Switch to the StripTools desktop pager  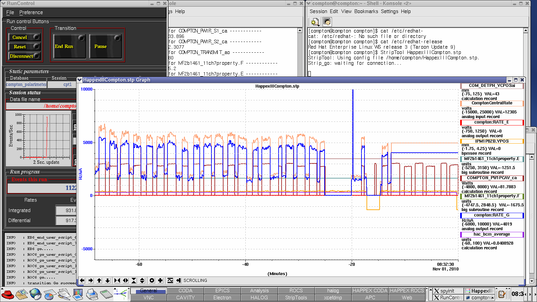coord(296,298)
